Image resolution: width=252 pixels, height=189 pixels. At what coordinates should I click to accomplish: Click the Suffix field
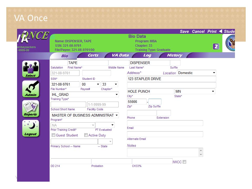175,63
